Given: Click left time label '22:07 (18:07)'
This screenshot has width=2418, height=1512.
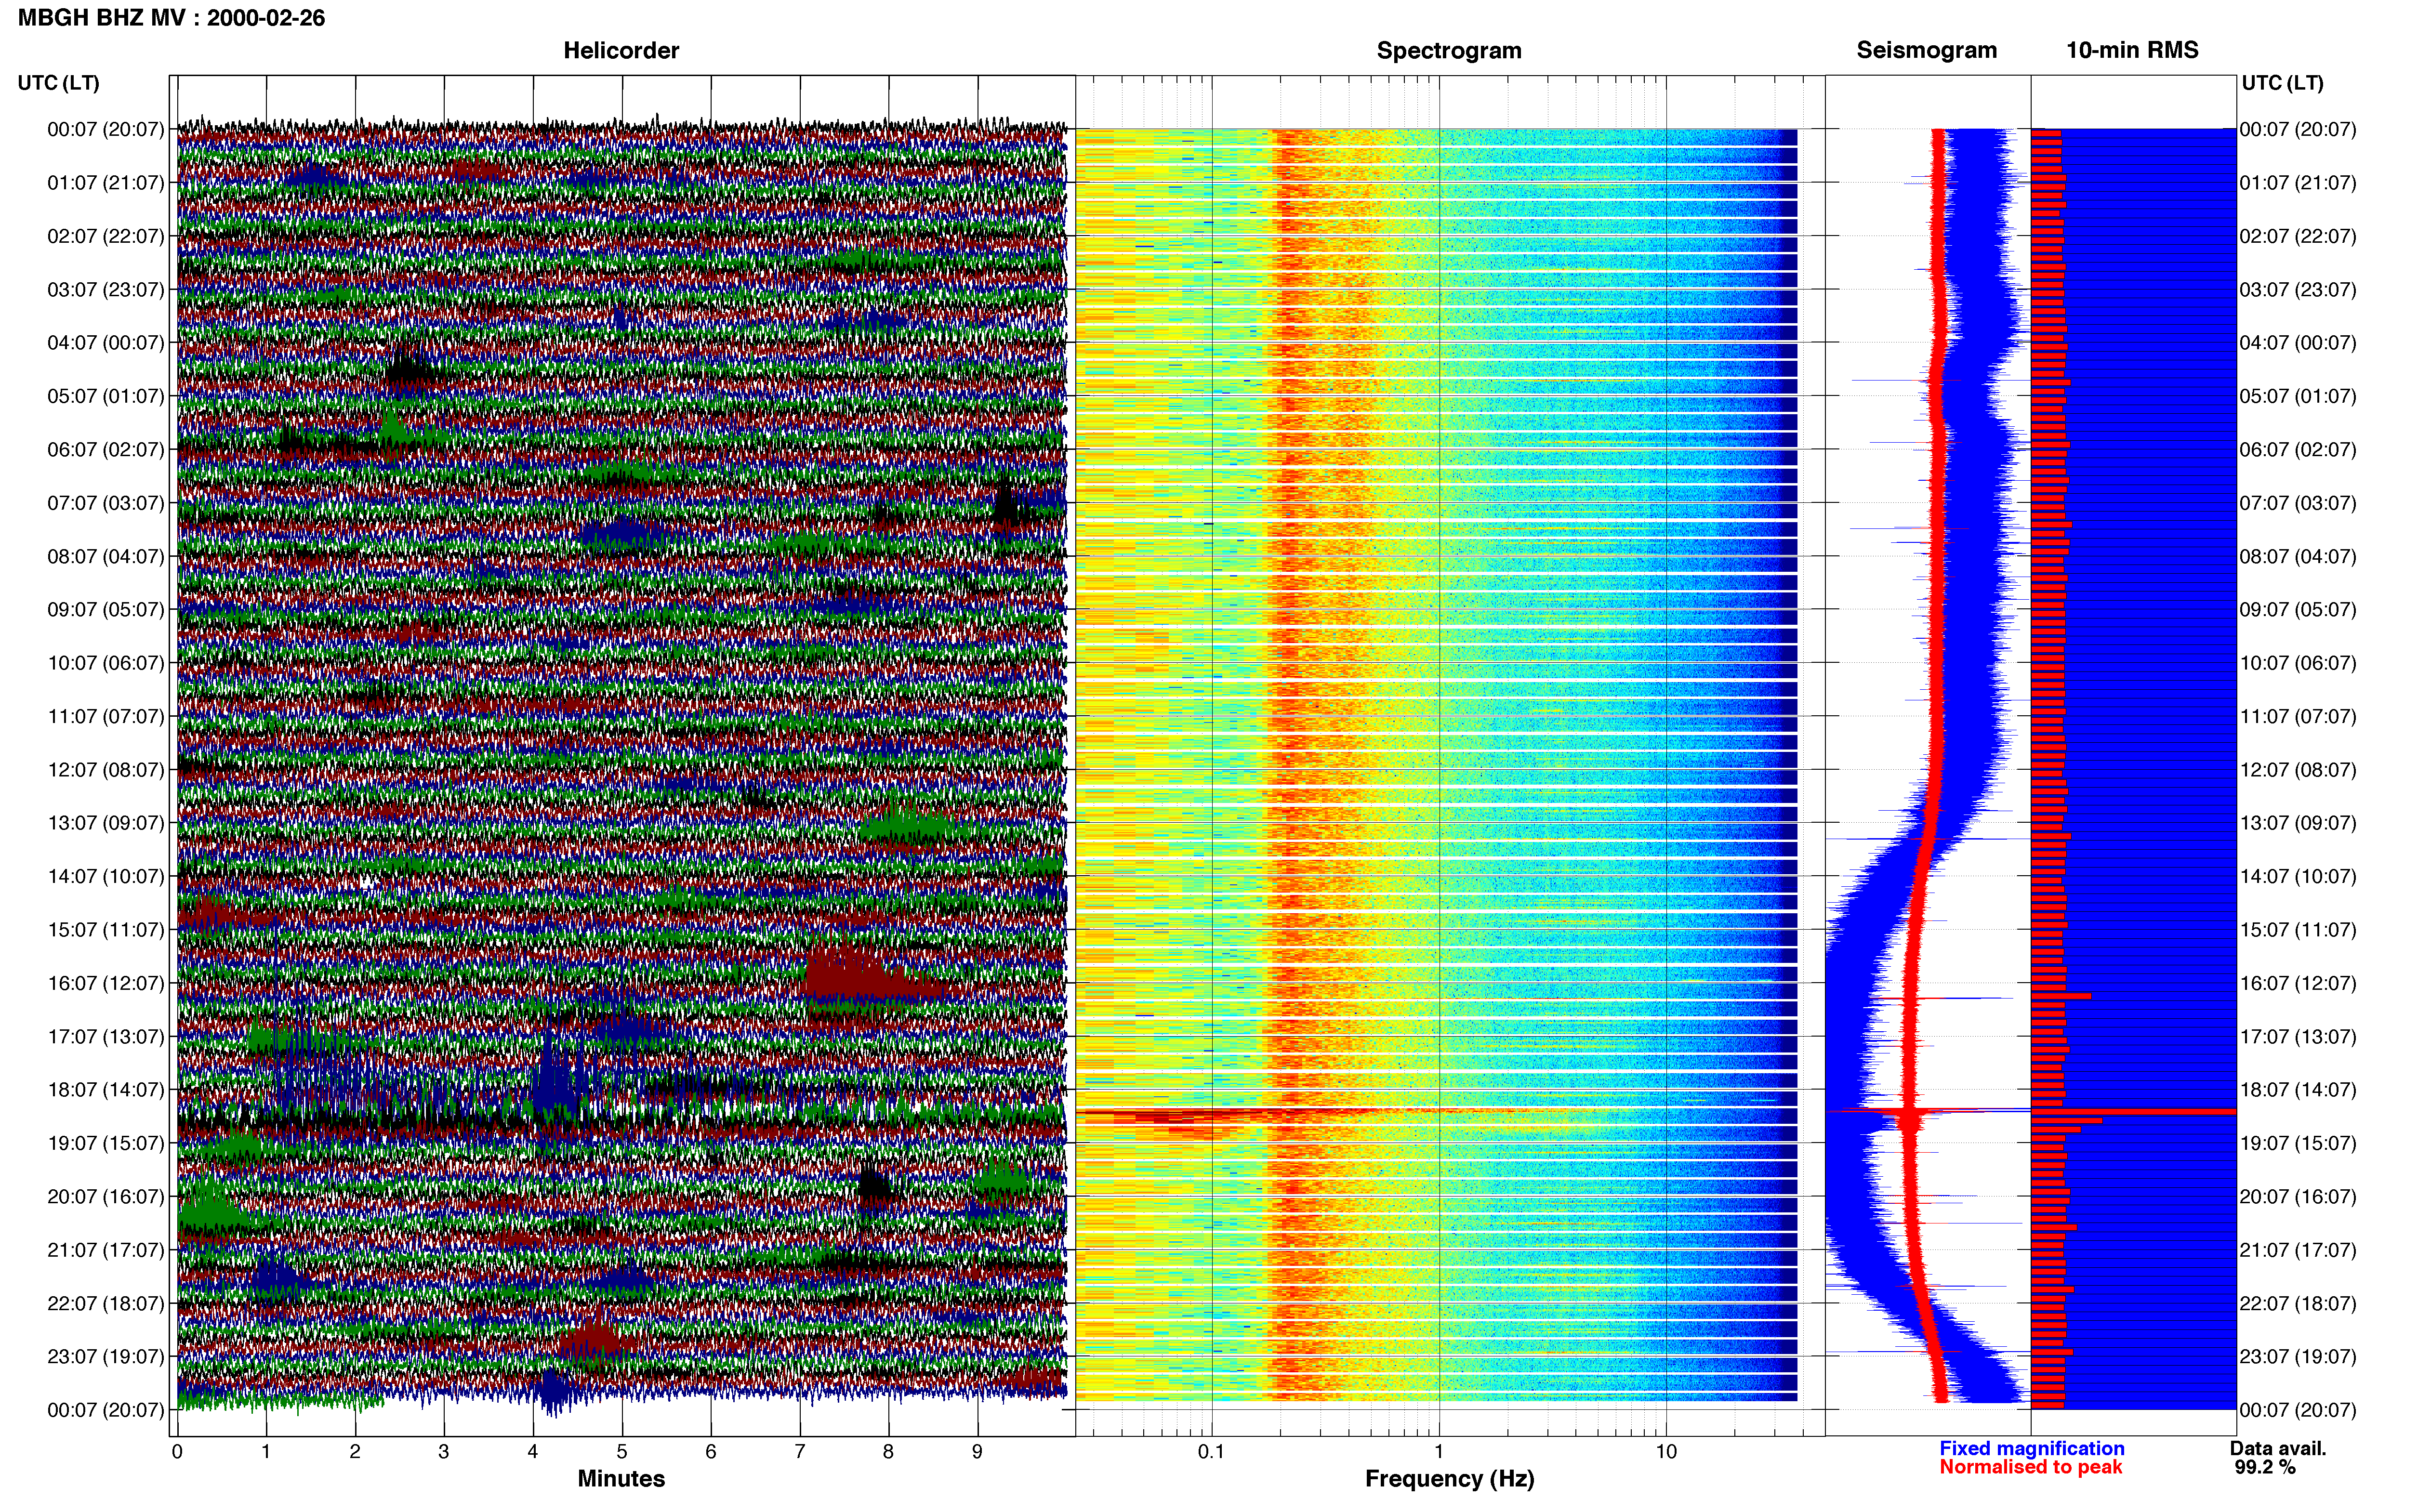Looking at the screenshot, I should click(105, 1303).
